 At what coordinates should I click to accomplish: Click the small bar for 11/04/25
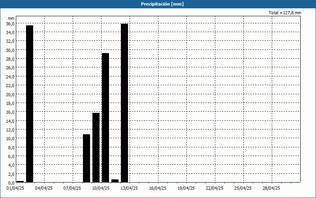pos(115,181)
